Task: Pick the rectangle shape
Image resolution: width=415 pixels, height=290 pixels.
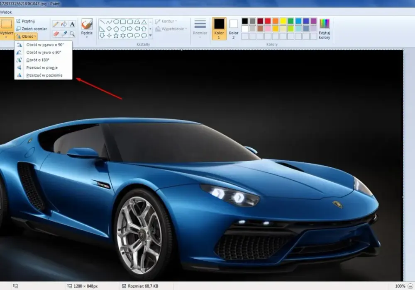Action: [123, 22]
